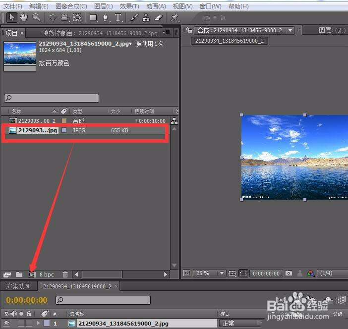This screenshot has width=348, height=329.
Task: Select the Eraser tool
Action: (159, 17)
